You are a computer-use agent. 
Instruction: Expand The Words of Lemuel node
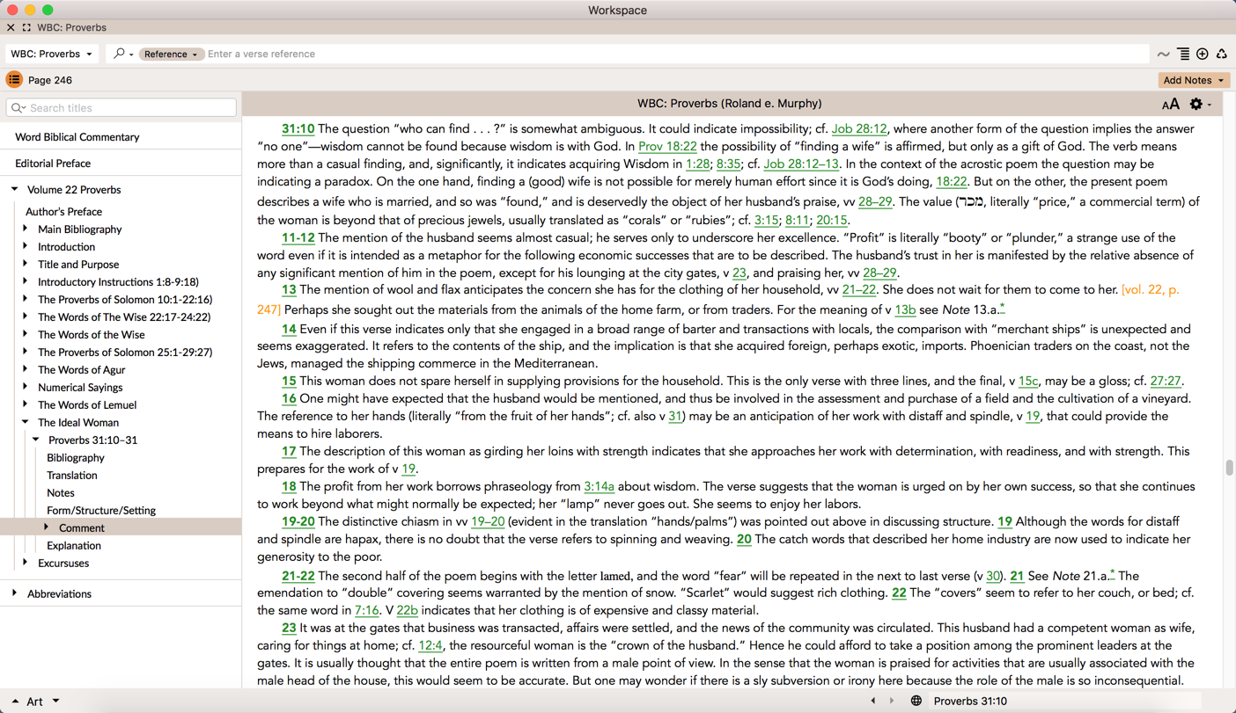pos(26,404)
